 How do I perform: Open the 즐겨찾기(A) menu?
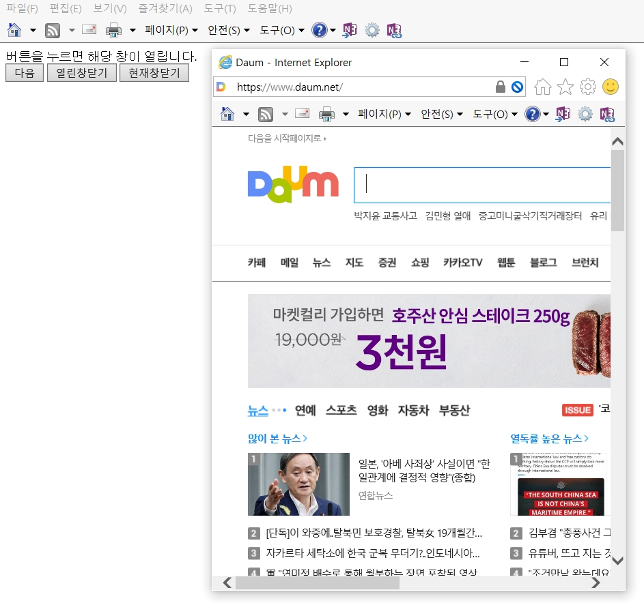click(165, 8)
